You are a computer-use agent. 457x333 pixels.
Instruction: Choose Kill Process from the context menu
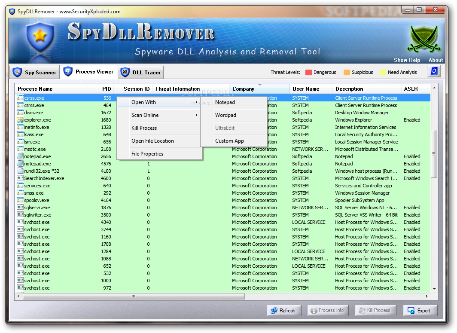tap(159, 128)
